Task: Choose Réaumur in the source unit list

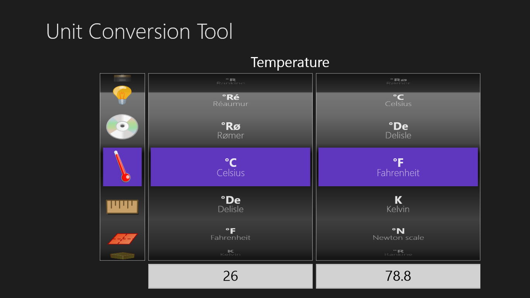Action: click(230, 100)
